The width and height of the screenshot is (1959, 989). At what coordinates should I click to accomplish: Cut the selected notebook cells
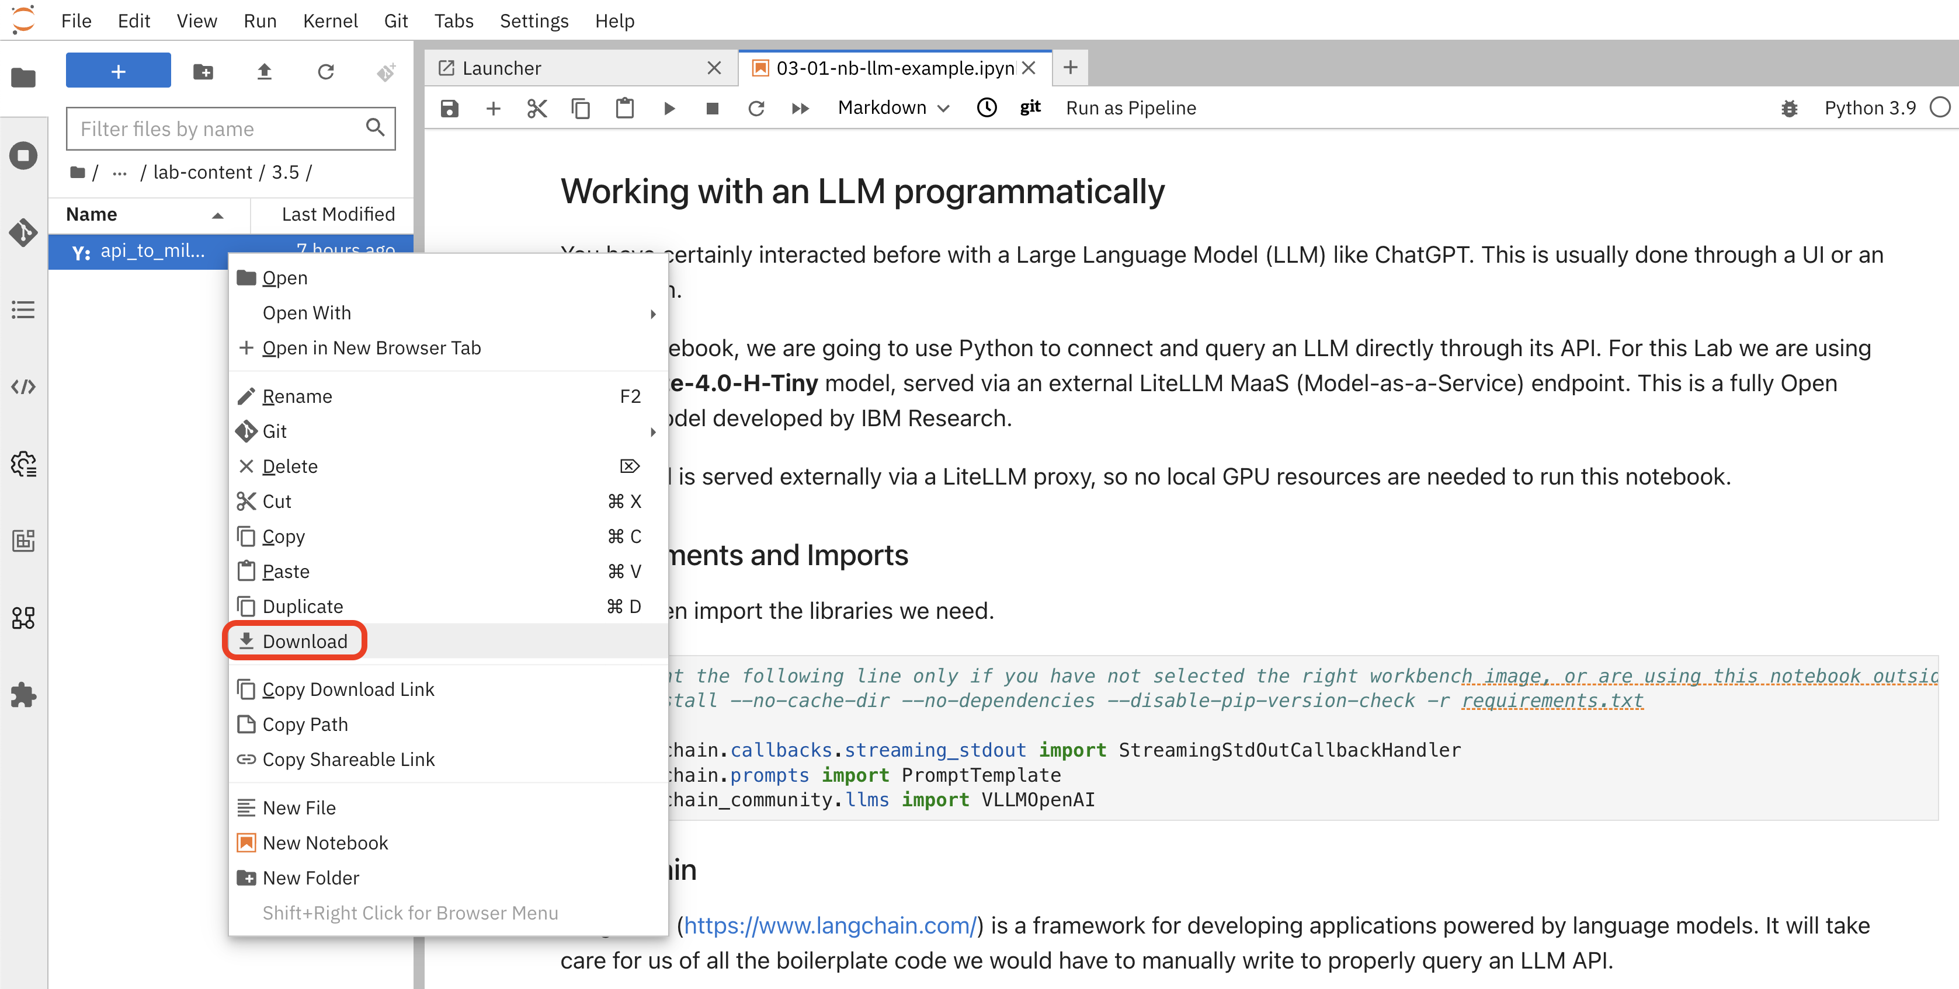[537, 108]
